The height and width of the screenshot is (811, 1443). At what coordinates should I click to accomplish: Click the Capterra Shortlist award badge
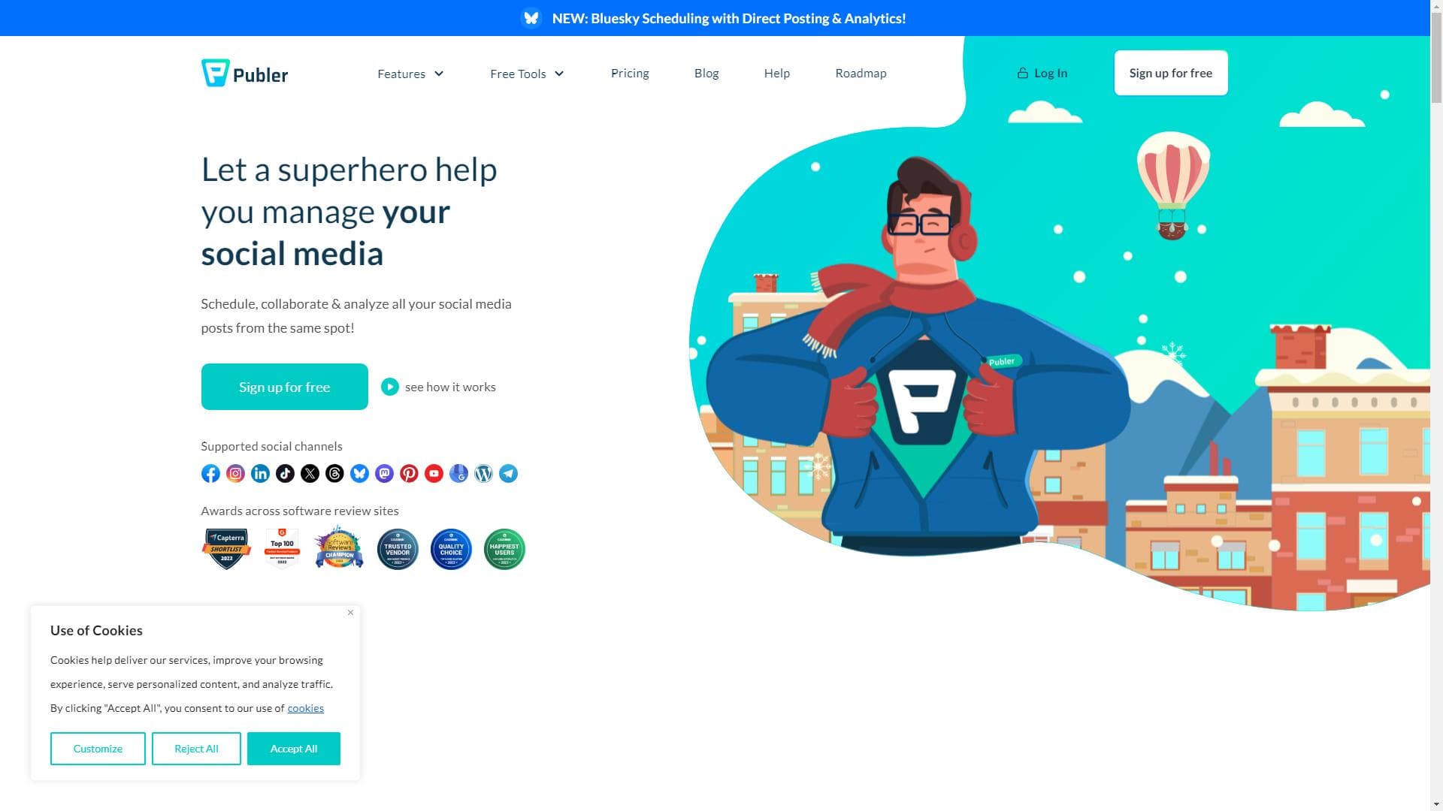coord(226,549)
